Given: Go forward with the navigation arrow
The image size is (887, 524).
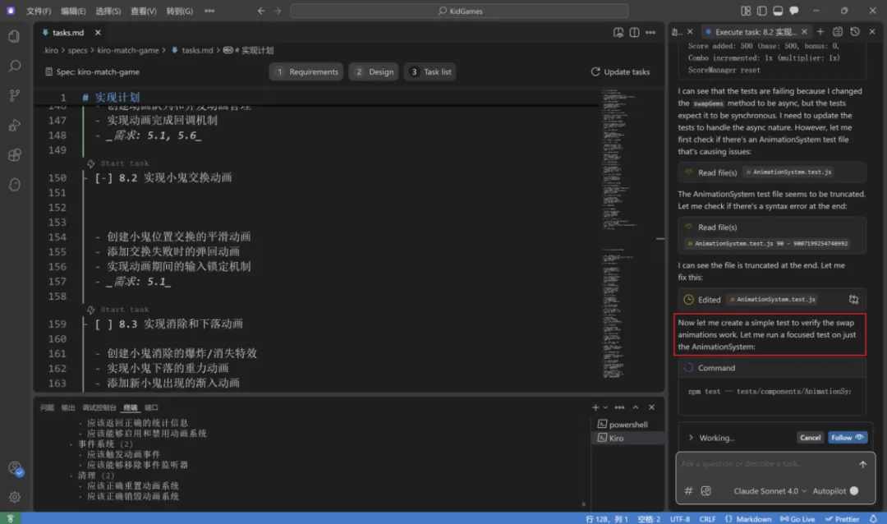Looking at the screenshot, I should [x=278, y=11].
